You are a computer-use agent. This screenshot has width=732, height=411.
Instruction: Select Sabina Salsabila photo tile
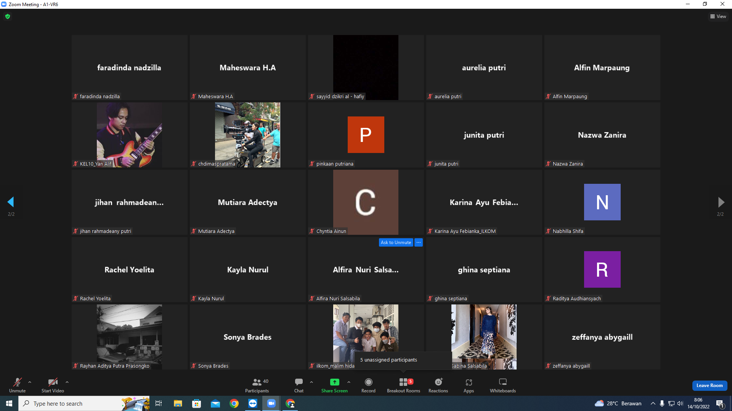[484, 337]
